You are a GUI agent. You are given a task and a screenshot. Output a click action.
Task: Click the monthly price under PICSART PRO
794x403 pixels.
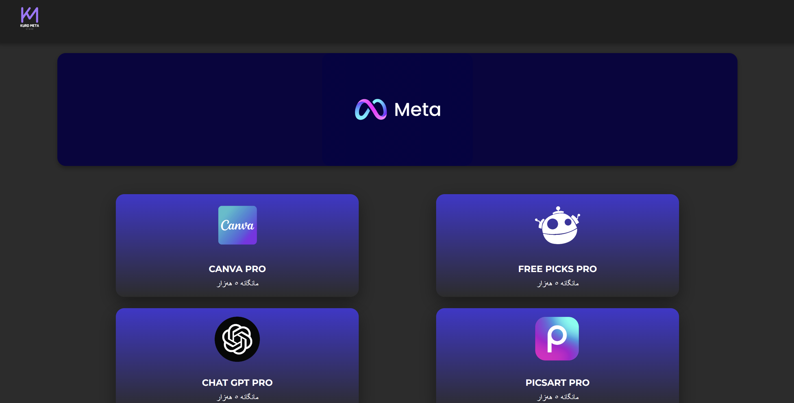coord(558,397)
